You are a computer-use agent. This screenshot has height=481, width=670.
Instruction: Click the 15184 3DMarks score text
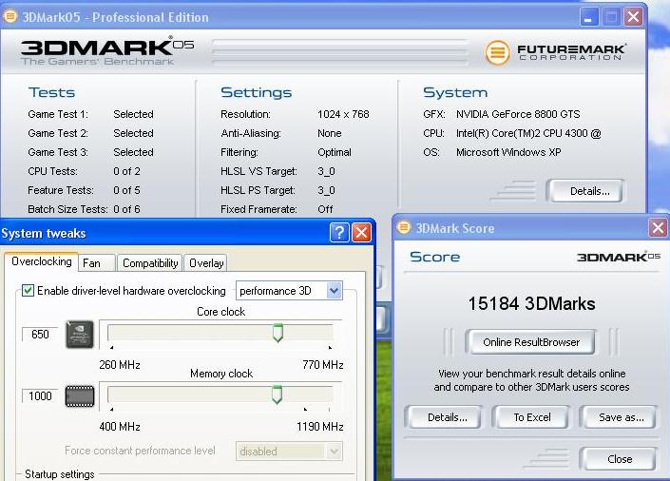coord(531,303)
